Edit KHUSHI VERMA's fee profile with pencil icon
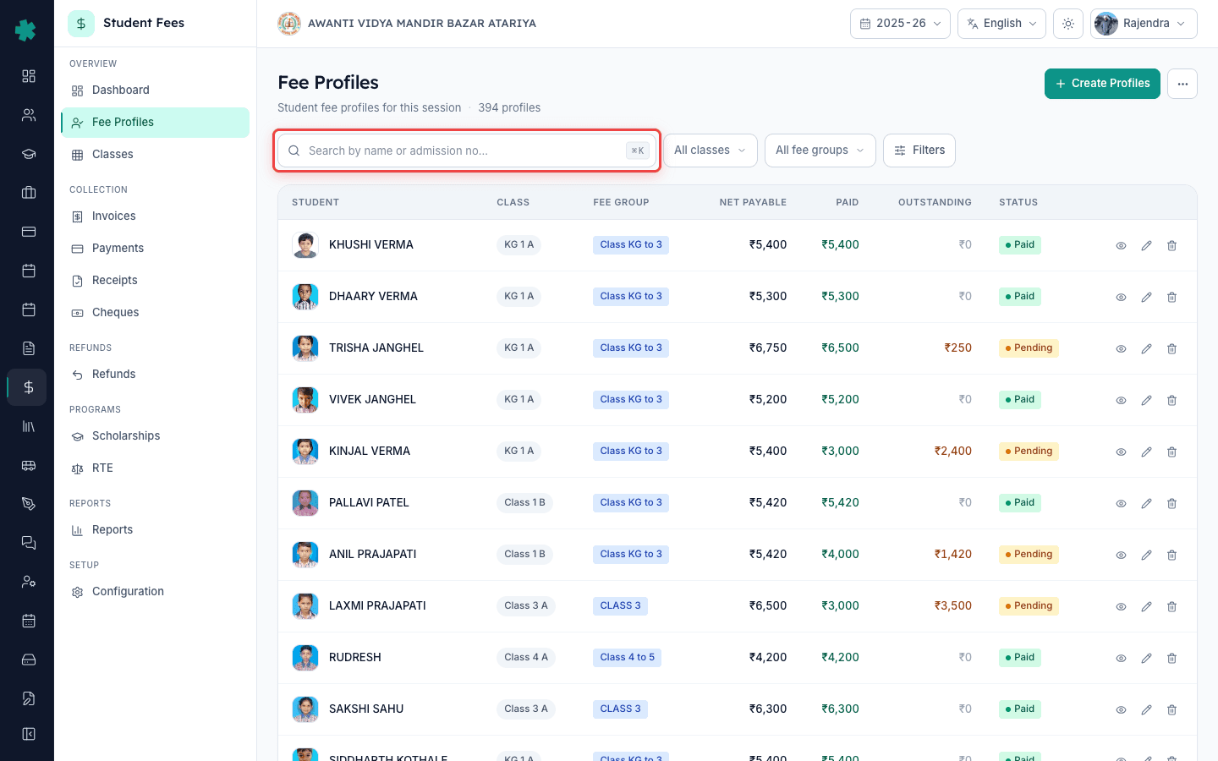Screen dimensions: 1218x761 tap(1146, 245)
